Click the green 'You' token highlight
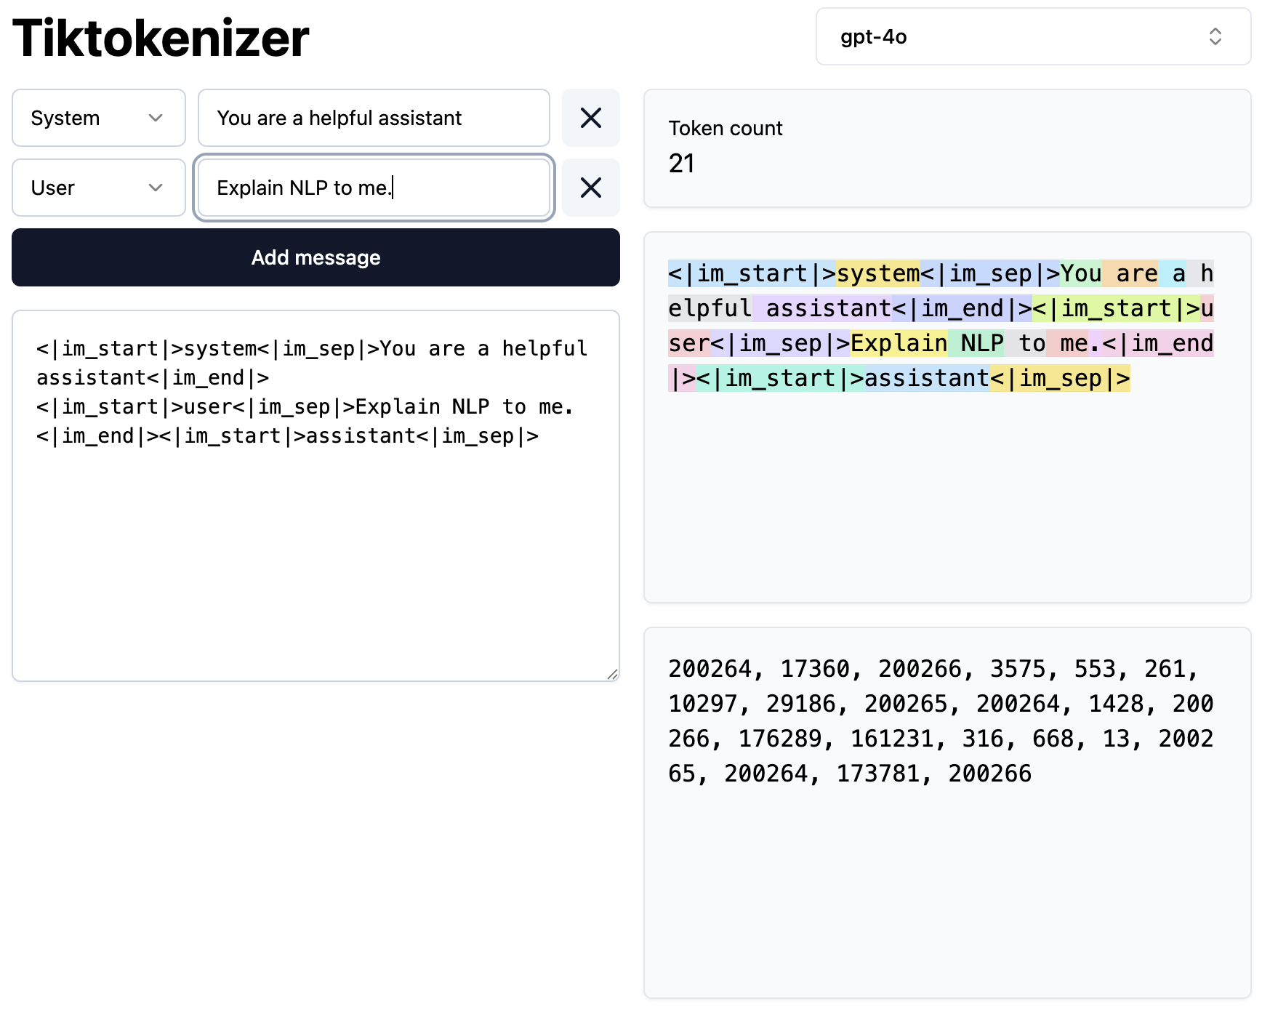The width and height of the screenshot is (1278, 1012). coord(1080,274)
